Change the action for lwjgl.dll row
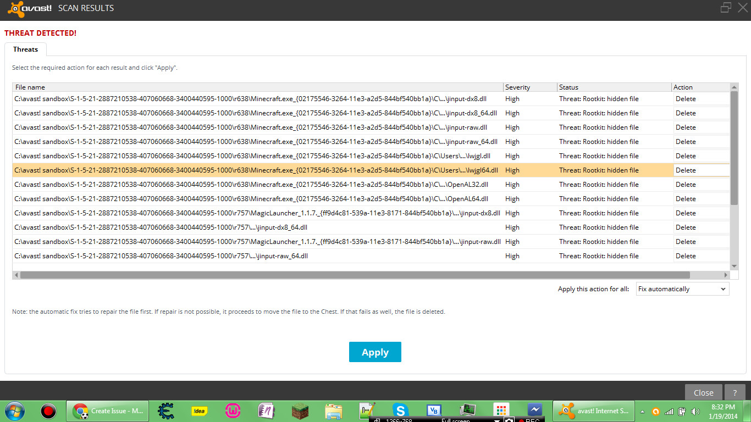This screenshot has height=422, width=751. 702,156
